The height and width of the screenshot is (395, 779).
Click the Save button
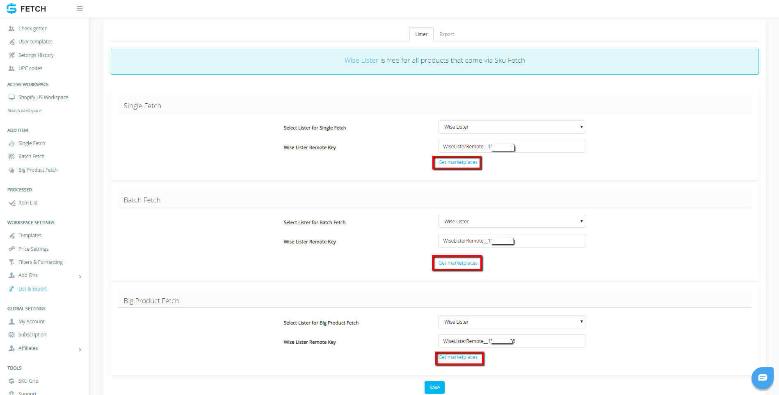pos(434,387)
